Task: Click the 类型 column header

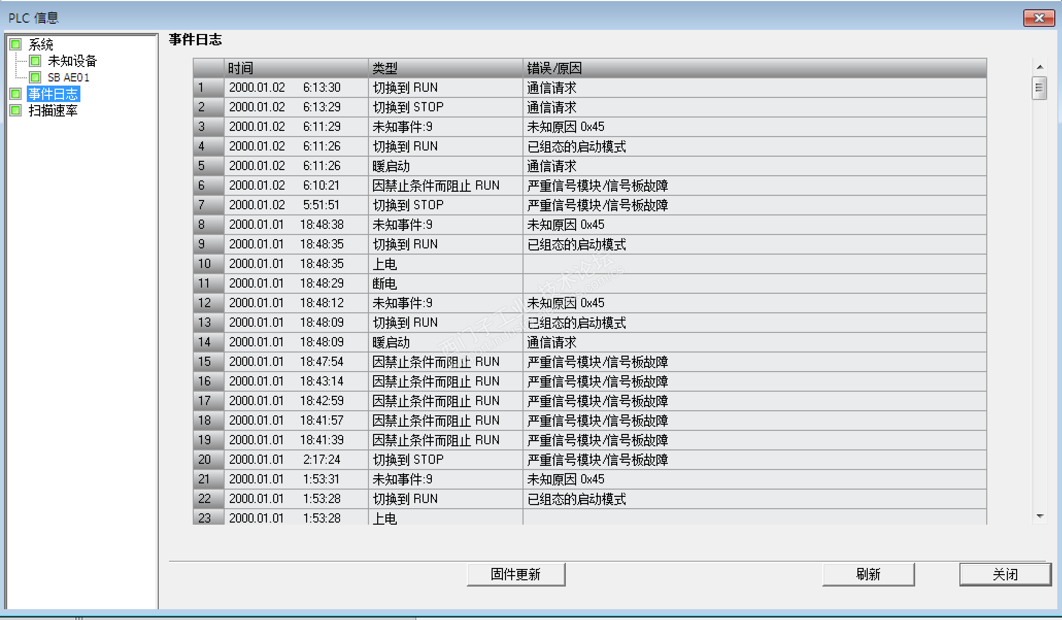Action: coord(445,68)
